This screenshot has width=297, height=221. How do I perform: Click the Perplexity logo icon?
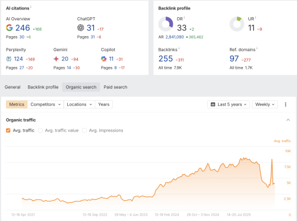[x=9, y=59]
